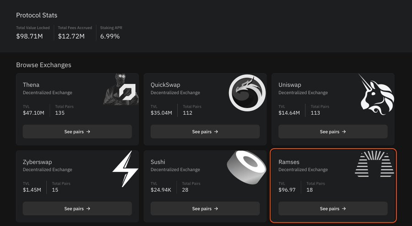Open See pairs for Thena
The image size is (412, 226).
point(77,131)
